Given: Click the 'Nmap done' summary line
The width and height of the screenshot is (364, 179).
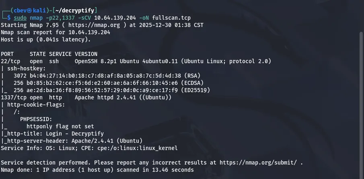Looking at the screenshot, I should pyautogui.click(x=97, y=170).
